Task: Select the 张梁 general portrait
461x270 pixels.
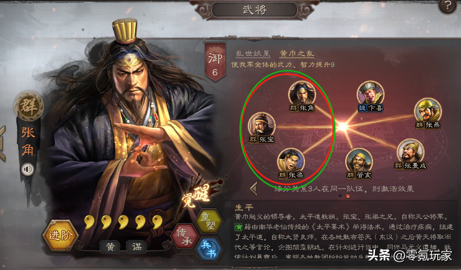Action: pos(291,164)
